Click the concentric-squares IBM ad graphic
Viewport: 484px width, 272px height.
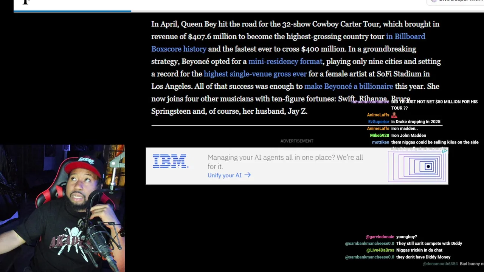[417, 167]
